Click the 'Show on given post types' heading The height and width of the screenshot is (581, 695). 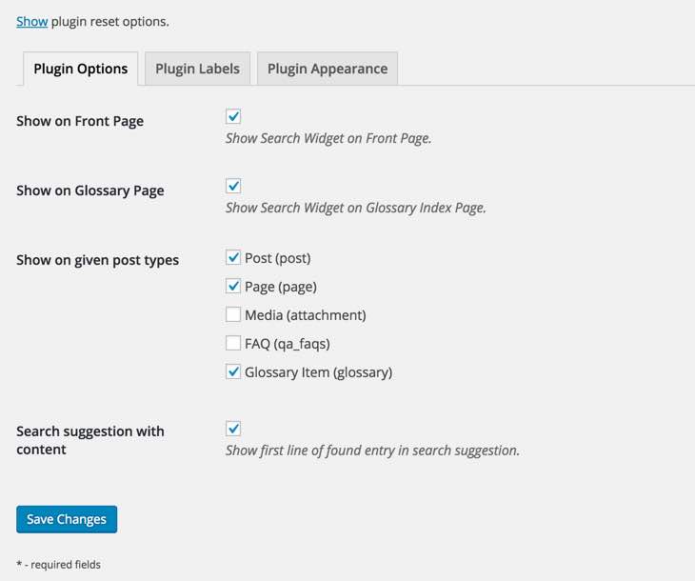pos(97,260)
